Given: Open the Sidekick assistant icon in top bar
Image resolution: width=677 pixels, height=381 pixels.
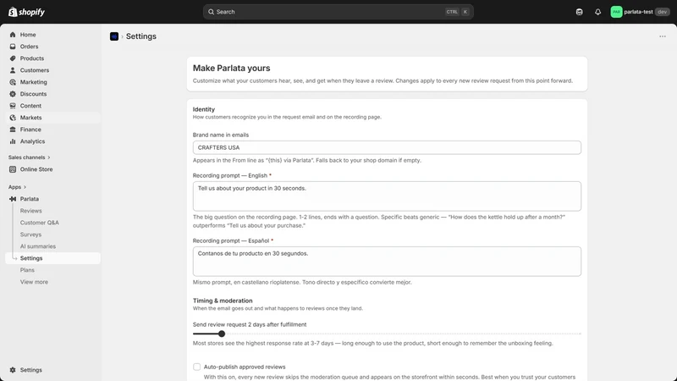Looking at the screenshot, I should 579,12.
